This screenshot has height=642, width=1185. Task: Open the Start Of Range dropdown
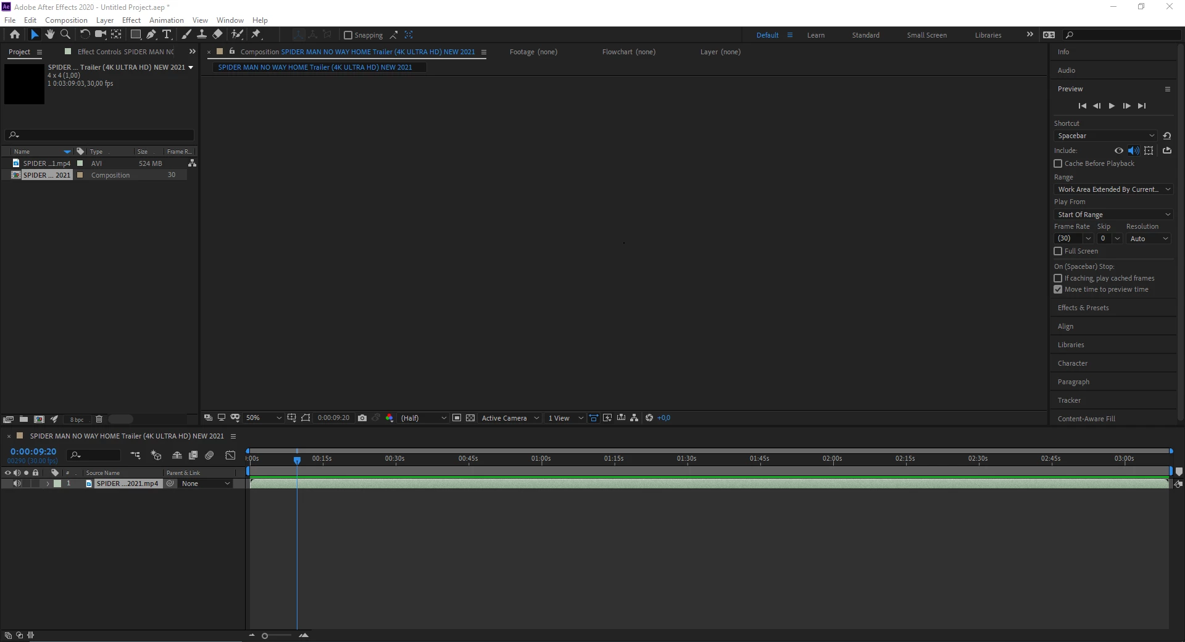click(1113, 215)
